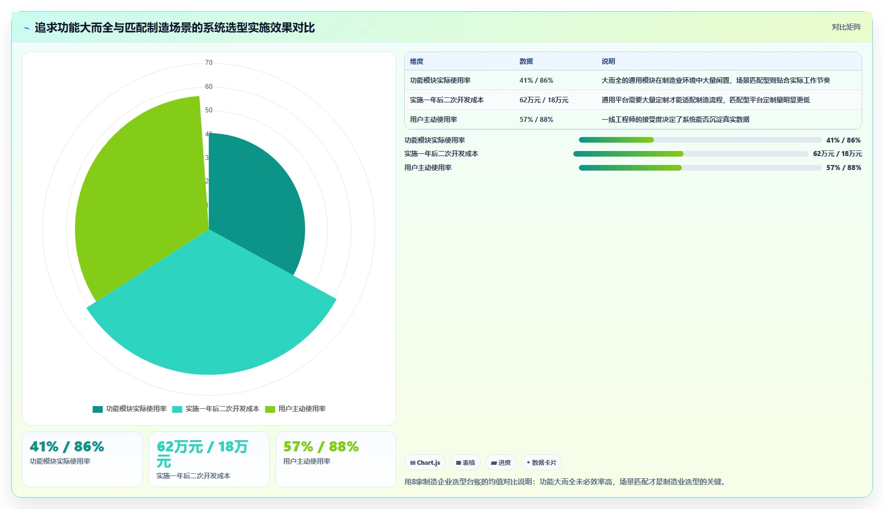
Task: Click the 功能模块实际使用率 progress bar
Action: (x=700, y=140)
